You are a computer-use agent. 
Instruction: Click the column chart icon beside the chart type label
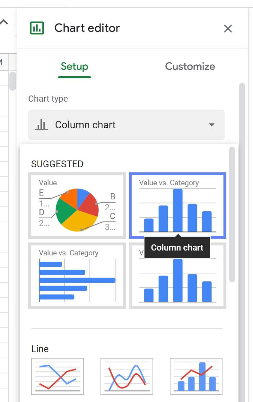41,125
